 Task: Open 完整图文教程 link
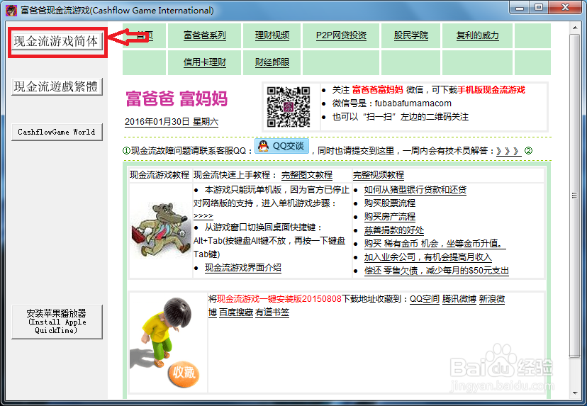click(x=306, y=175)
